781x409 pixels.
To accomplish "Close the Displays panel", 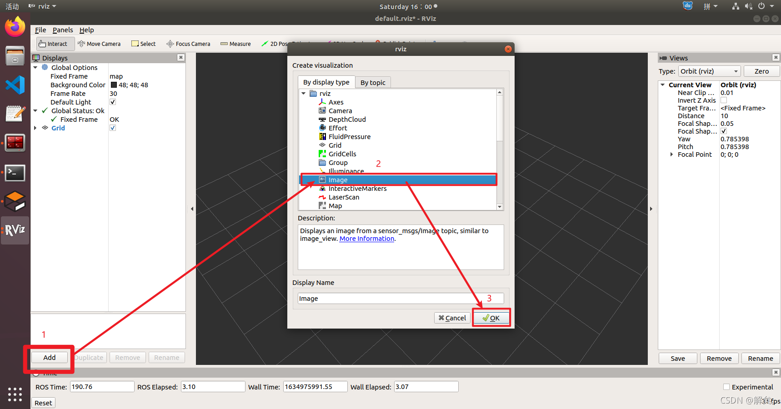I will pos(181,57).
